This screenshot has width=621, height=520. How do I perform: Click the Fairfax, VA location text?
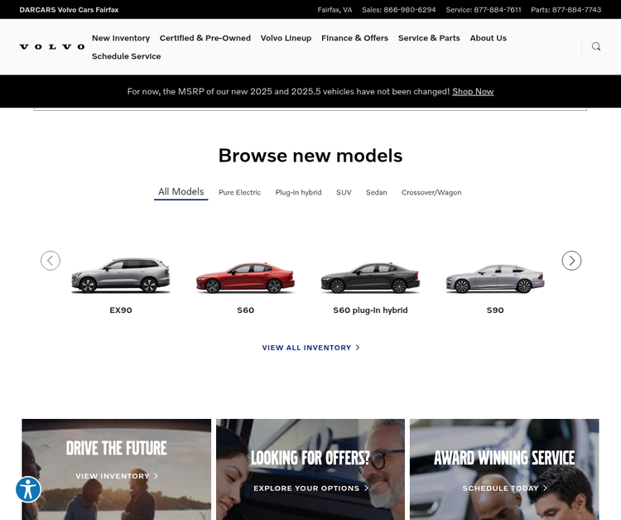coord(335,9)
